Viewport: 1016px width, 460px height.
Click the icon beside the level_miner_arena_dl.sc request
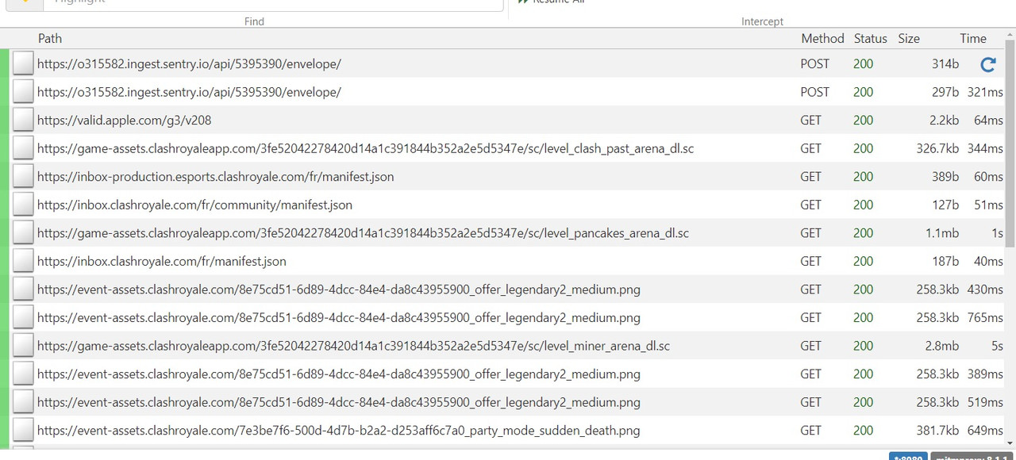tap(23, 346)
